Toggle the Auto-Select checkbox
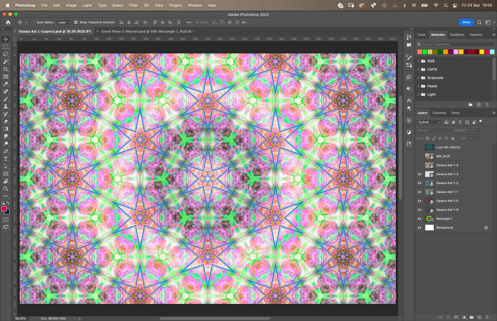497x321 pixels. pos(33,22)
